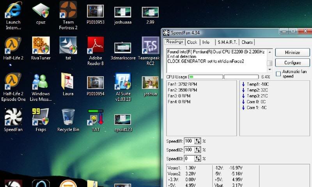Click the Speed02 value field
The image size is (312, 187).
pyautogui.click(x=189, y=150)
